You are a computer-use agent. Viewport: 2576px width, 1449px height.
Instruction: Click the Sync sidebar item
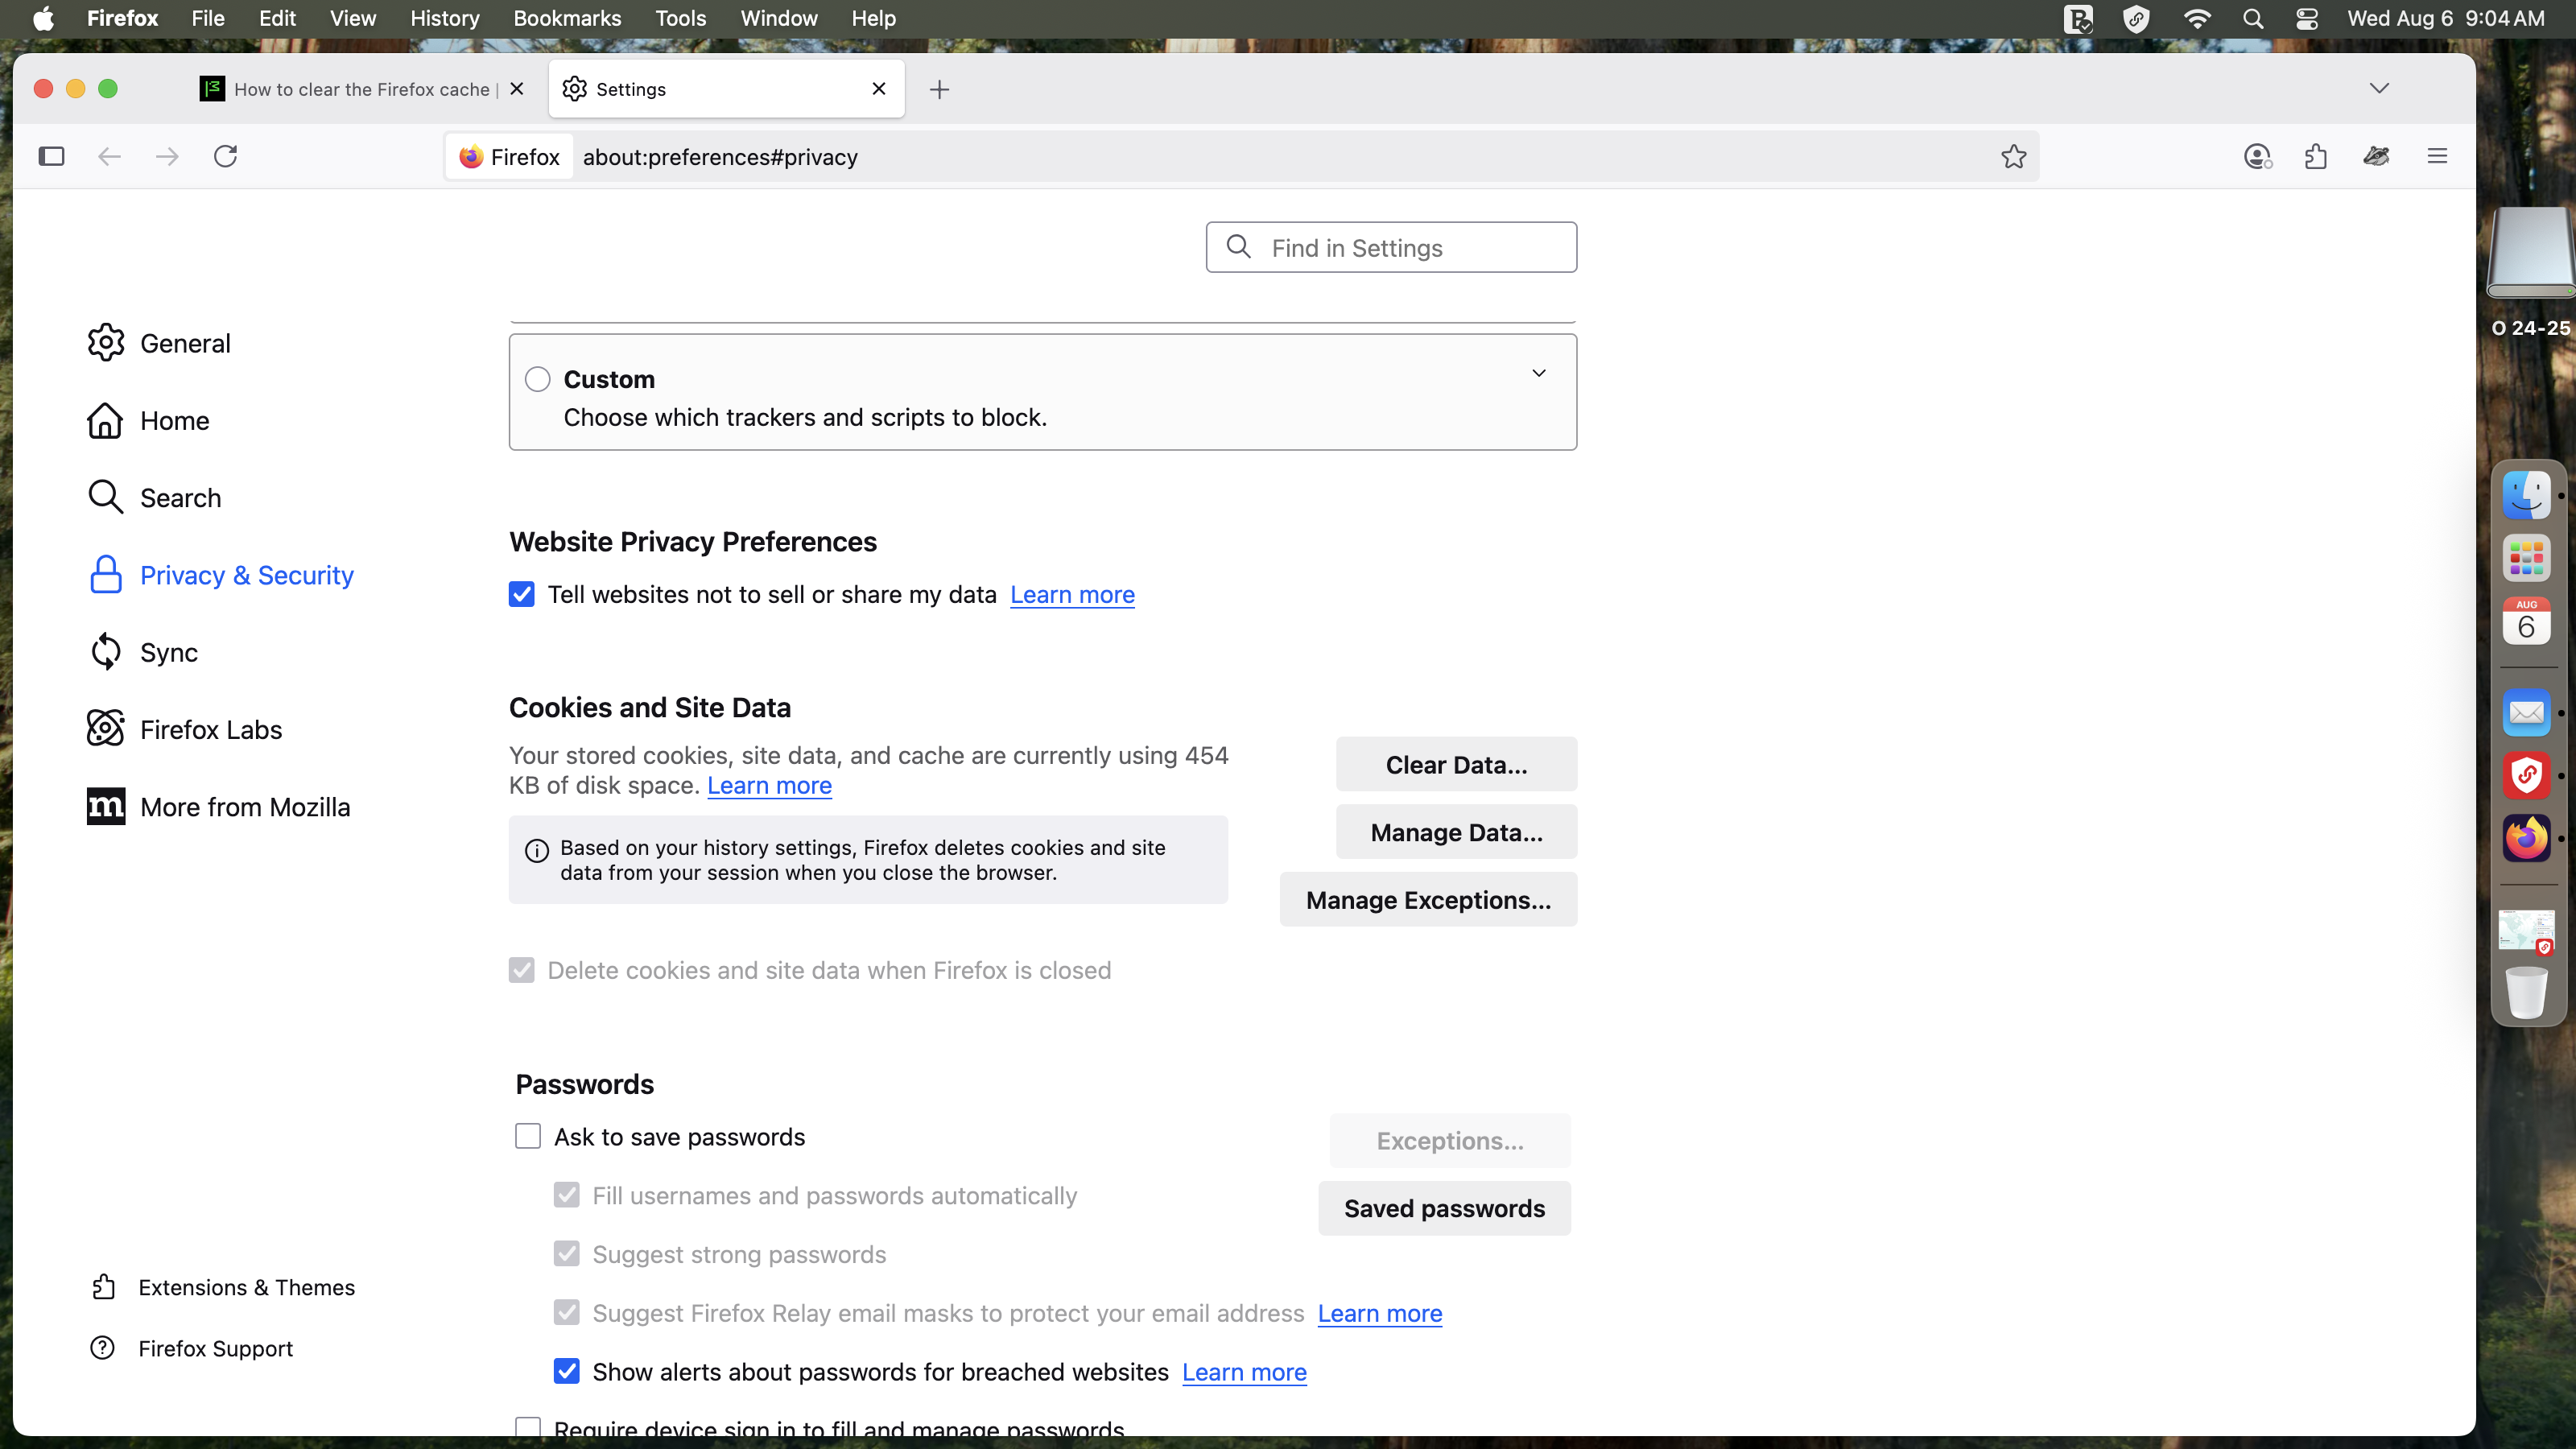[x=168, y=652]
